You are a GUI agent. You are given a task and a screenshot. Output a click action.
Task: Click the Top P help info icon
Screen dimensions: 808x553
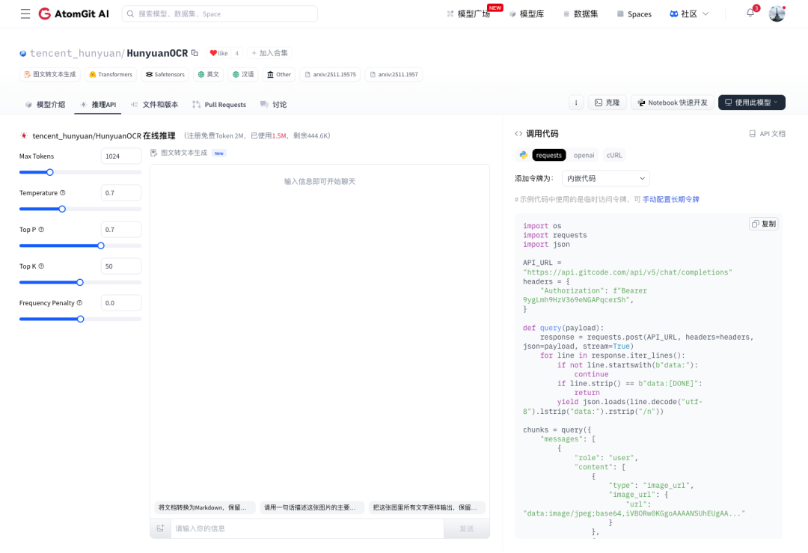41,229
